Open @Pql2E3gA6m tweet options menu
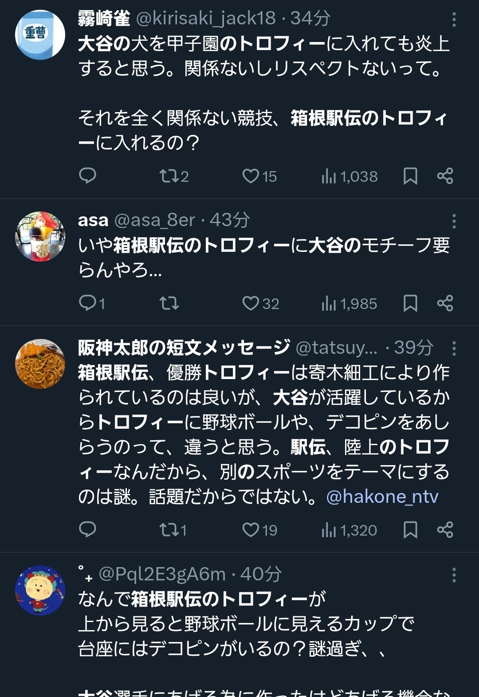This screenshot has width=479, height=697. click(454, 575)
